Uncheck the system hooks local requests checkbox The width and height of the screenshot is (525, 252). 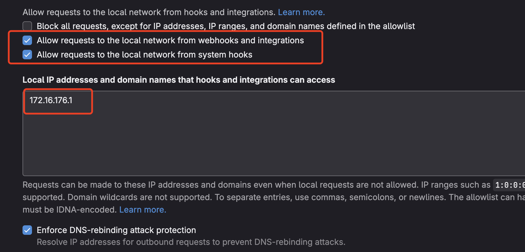click(27, 55)
